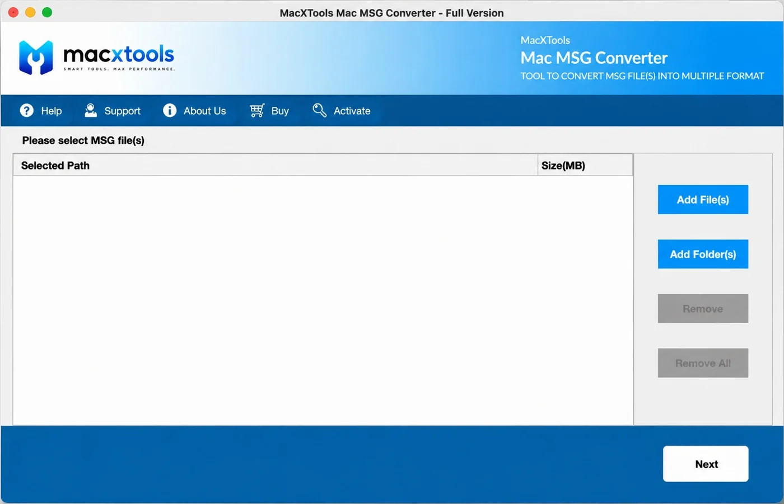Close the window with red button

tap(13, 12)
